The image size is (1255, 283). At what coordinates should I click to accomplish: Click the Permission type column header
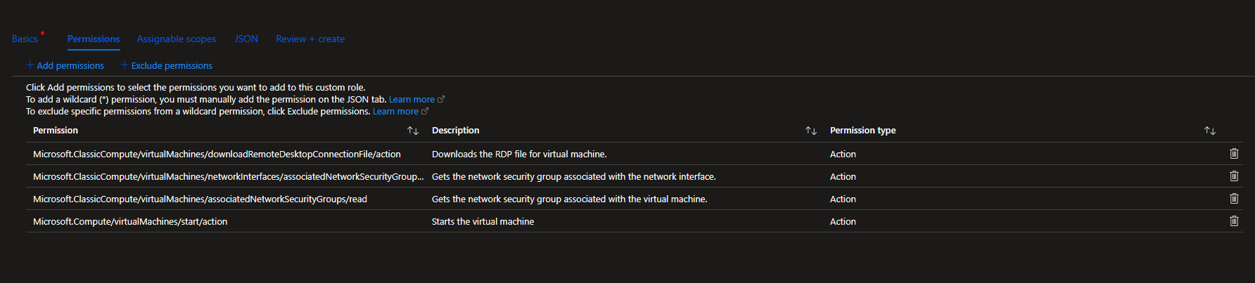(x=862, y=131)
